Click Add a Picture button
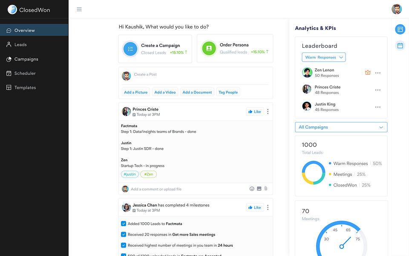 click(135, 92)
